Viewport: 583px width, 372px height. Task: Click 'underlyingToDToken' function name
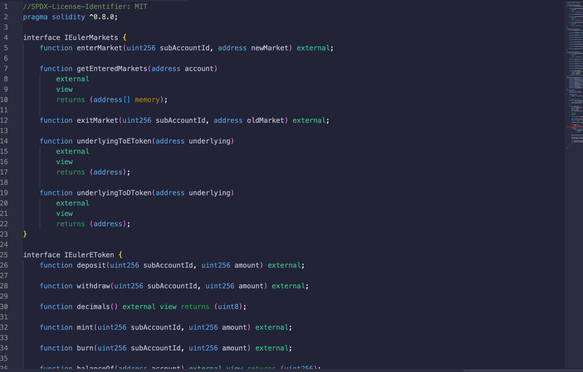[114, 193]
